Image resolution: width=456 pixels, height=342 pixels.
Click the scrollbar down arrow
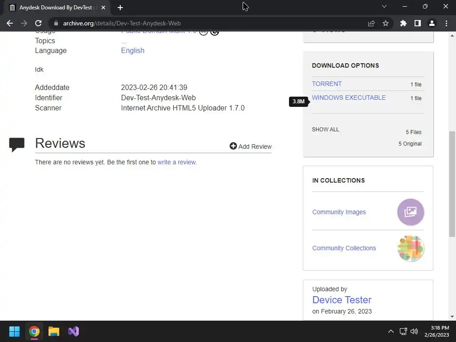(x=452, y=317)
